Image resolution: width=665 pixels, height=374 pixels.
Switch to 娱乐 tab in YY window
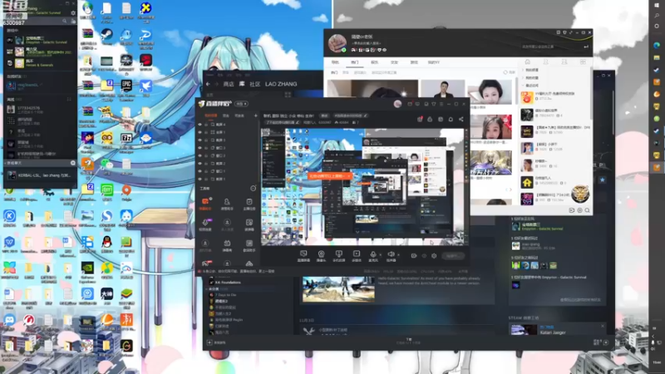click(374, 62)
